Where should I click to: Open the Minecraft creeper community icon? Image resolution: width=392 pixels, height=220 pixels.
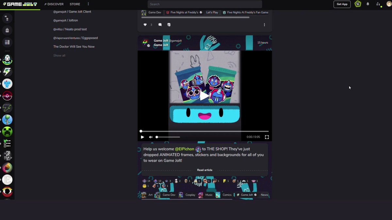[x=7, y=132]
